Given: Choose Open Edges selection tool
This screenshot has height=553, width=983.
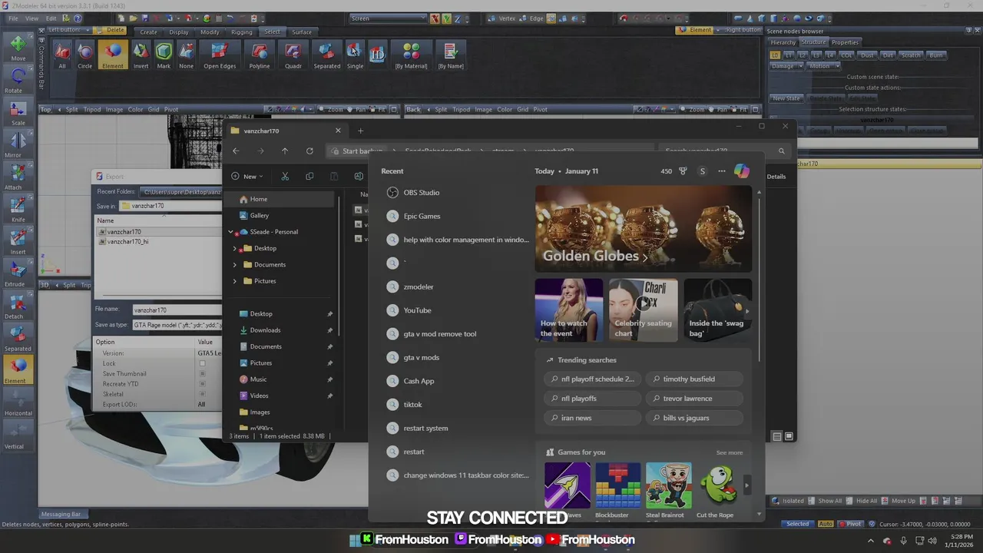Looking at the screenshot, I should pos(220,55).
